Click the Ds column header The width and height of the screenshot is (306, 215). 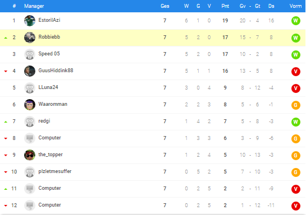coord(271,6)
